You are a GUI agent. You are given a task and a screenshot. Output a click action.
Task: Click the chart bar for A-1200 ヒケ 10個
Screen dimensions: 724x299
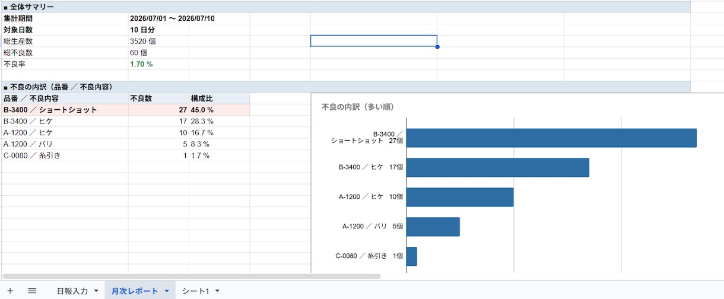[x=460, y=197]
